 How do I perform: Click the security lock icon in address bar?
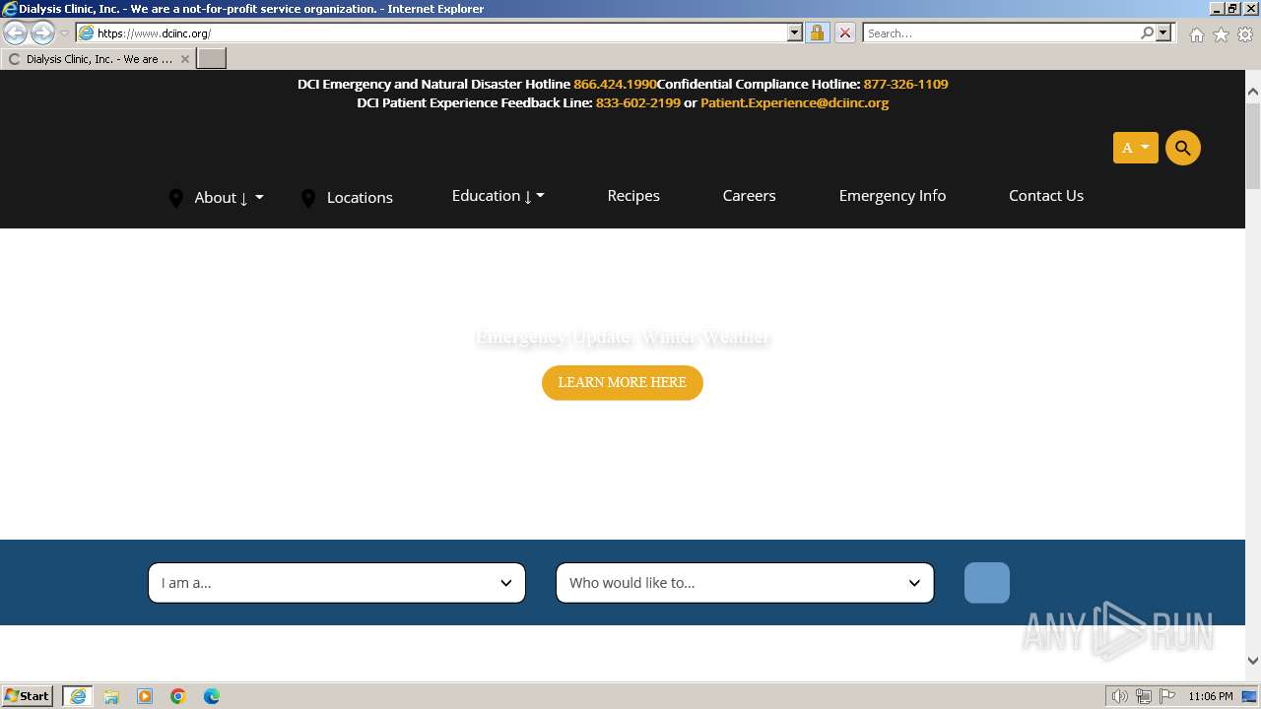(817, 32)
